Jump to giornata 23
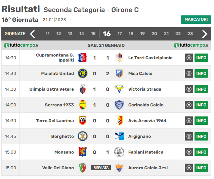Viewport: 214px width, 179px height. pos(190,34)
